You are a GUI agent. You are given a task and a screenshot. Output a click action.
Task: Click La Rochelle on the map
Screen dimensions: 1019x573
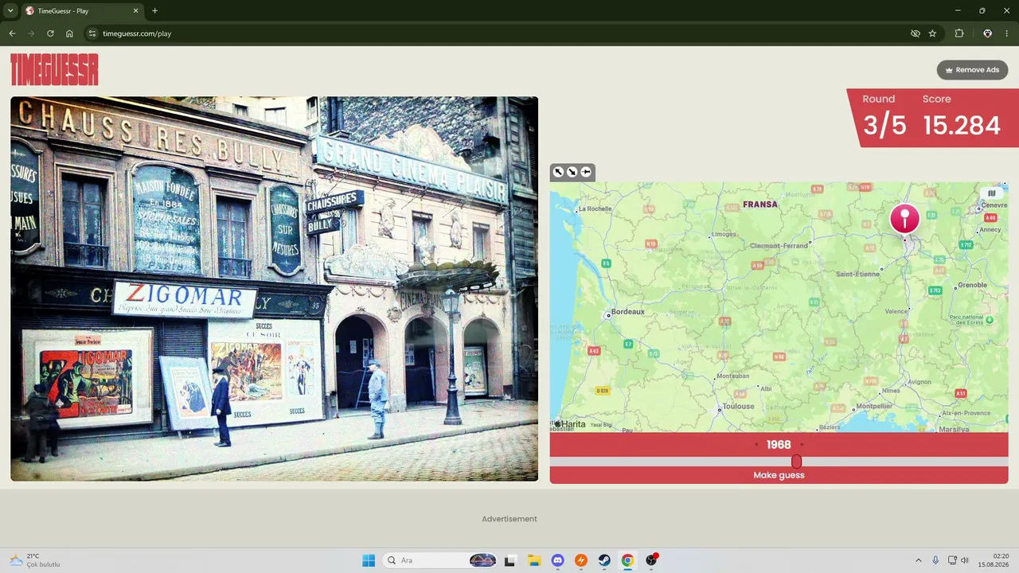[x=595, y=209]
